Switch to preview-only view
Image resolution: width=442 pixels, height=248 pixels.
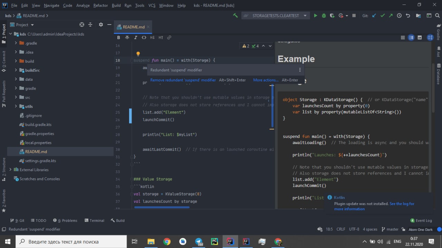pyautogui.click(x=420, y=37)
